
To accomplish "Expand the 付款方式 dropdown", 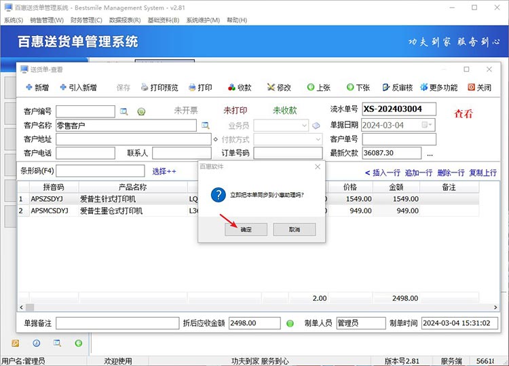I will pos(318,139).
